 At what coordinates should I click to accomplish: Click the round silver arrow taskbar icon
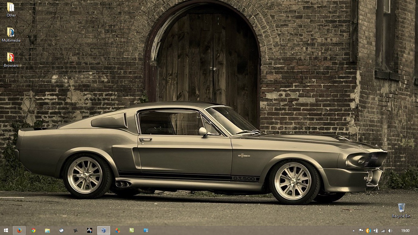62,230
